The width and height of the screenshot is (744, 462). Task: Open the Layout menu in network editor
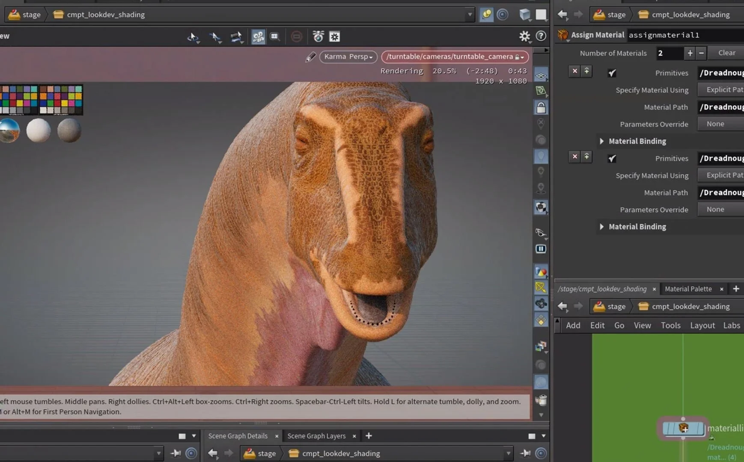tap(702, 326)
